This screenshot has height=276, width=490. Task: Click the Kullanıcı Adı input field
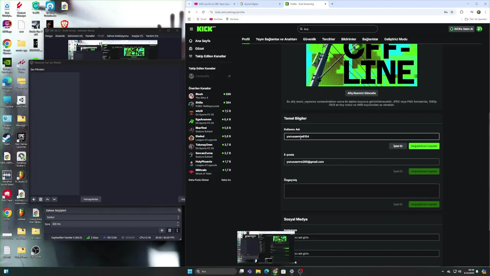coord(361,136)
